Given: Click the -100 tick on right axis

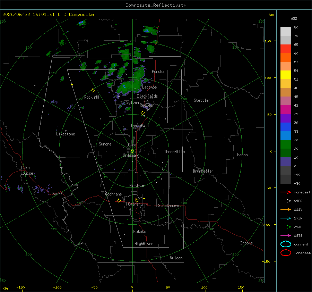Looking at the screenshot, I should (x=267, y=225).
